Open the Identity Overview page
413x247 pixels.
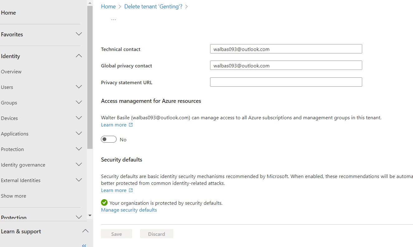[x=11, y=71]
